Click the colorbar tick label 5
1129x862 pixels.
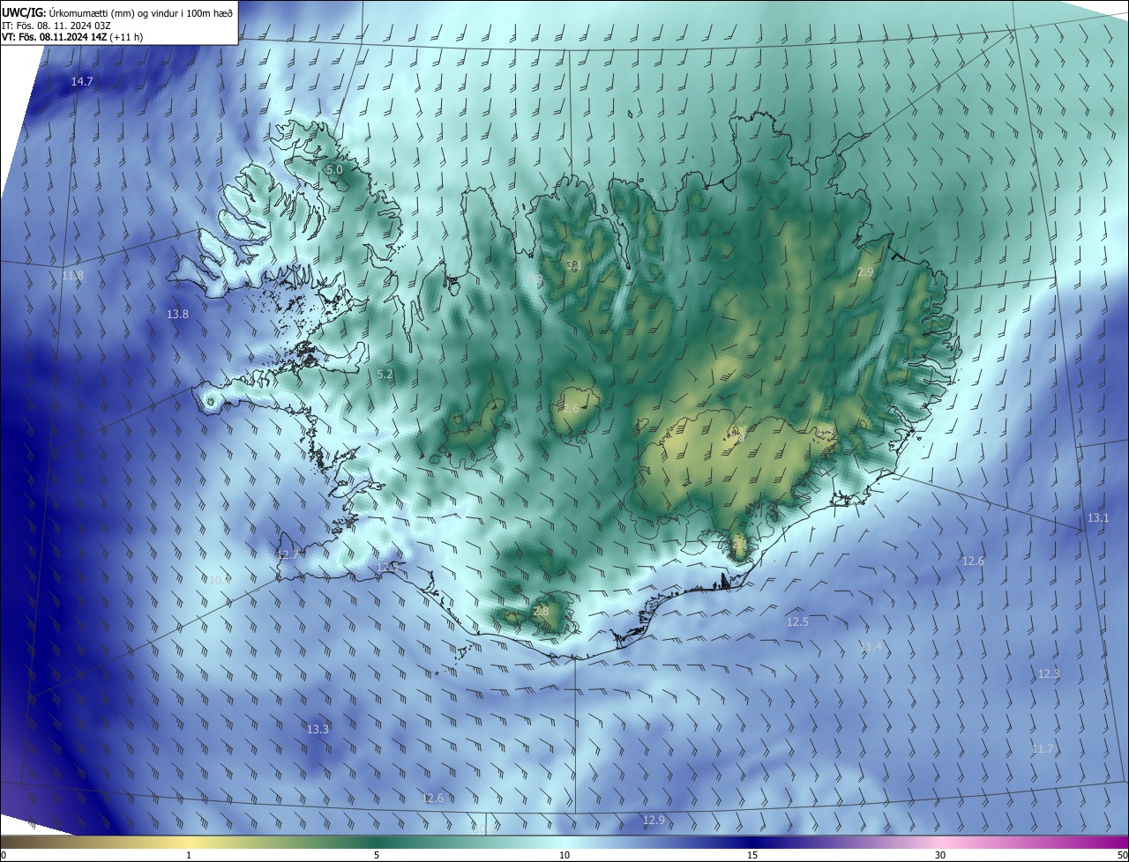pos(377,855)
